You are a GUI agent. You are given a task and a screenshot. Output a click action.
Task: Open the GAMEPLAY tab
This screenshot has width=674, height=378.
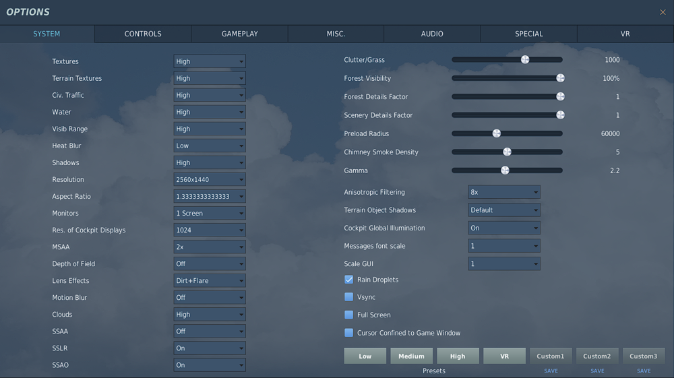[x=239, y=34]
